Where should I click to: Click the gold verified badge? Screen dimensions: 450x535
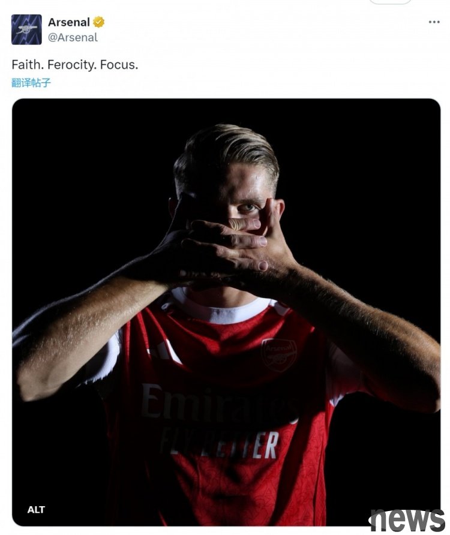point(98,22)
